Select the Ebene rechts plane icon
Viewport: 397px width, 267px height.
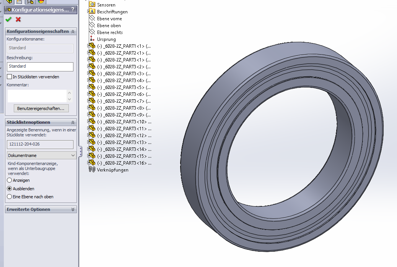[92, 32]
